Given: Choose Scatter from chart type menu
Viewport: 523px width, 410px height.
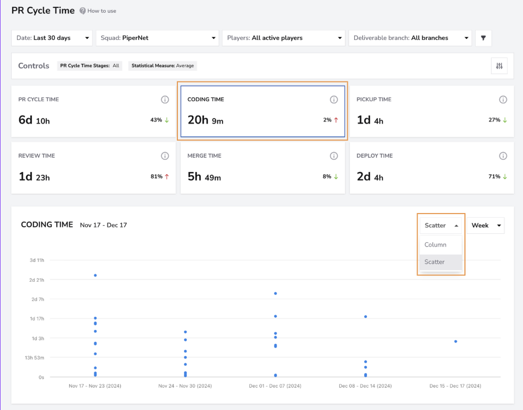Looking at the screenshot, I should [x=440, y=262].
